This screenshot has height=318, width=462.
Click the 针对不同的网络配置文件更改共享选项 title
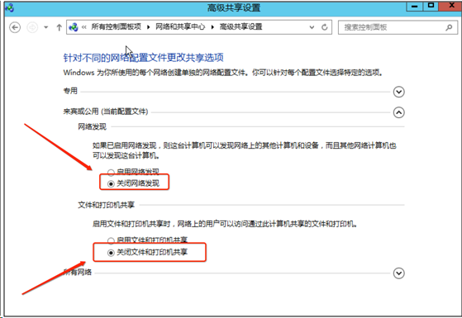144,58
